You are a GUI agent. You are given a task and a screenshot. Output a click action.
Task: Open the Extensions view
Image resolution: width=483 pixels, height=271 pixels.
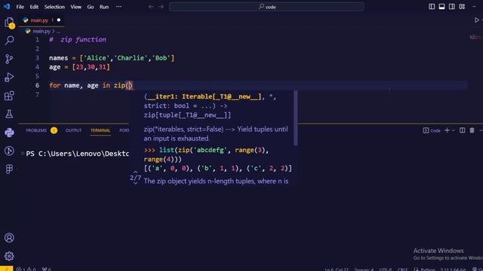9,96
